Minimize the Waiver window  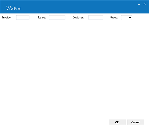click(139, 4)
